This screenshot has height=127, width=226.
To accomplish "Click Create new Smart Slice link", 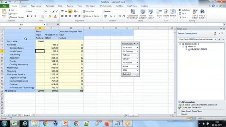I will [191, 108].
